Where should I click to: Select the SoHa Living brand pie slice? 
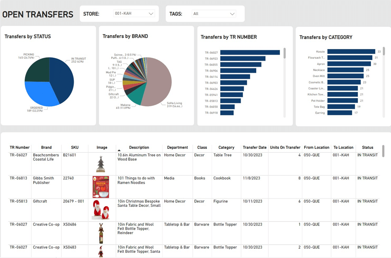[x=157, y=82]
